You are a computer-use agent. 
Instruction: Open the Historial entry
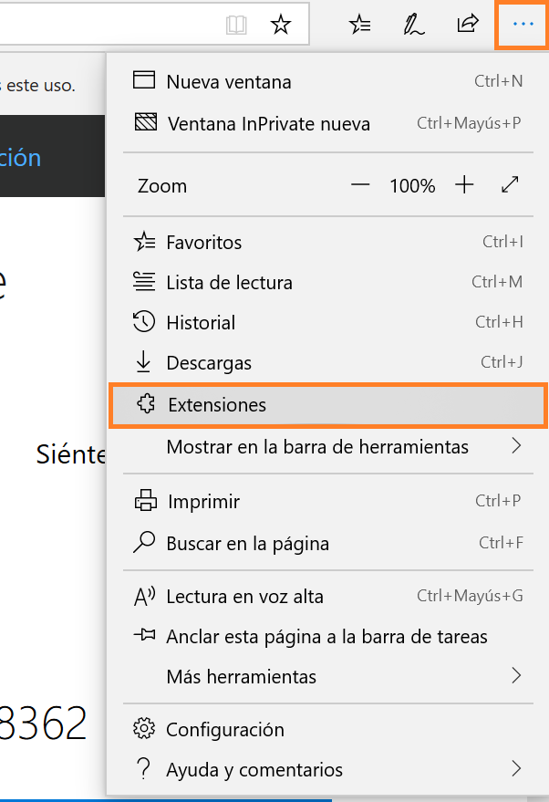pyautogui.click(x=201, y=322)
